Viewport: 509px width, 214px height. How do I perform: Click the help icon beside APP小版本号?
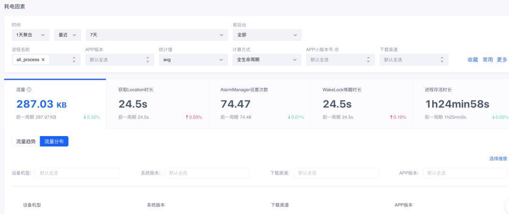pyautogui.click(x=337, y=50)
